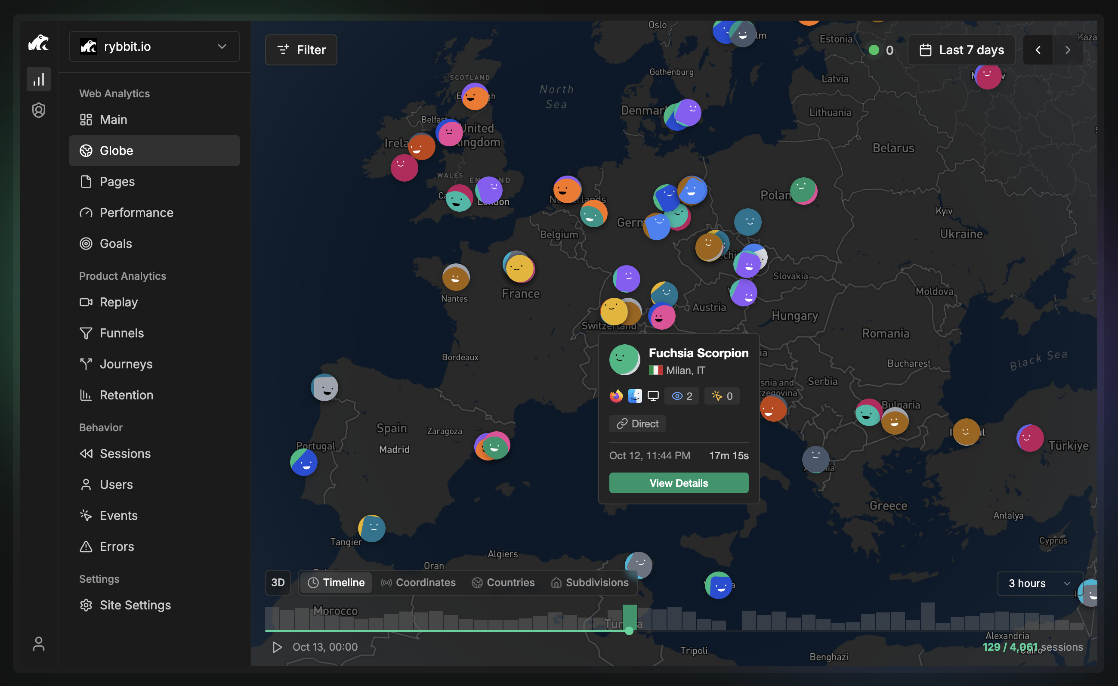The image size is (1118, 686).
Task: Click the blue avatar marker over Portugal
Action: point(303,462)
